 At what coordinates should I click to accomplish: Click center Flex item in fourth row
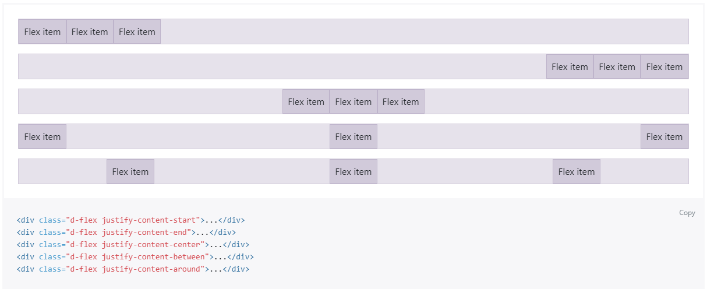[x=353, y=137]
